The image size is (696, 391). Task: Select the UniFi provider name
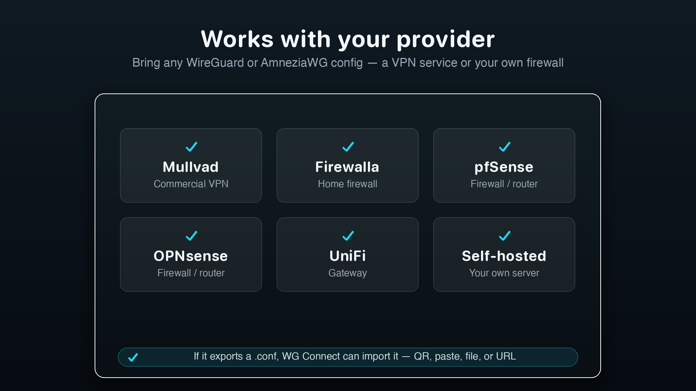(348, 256)
